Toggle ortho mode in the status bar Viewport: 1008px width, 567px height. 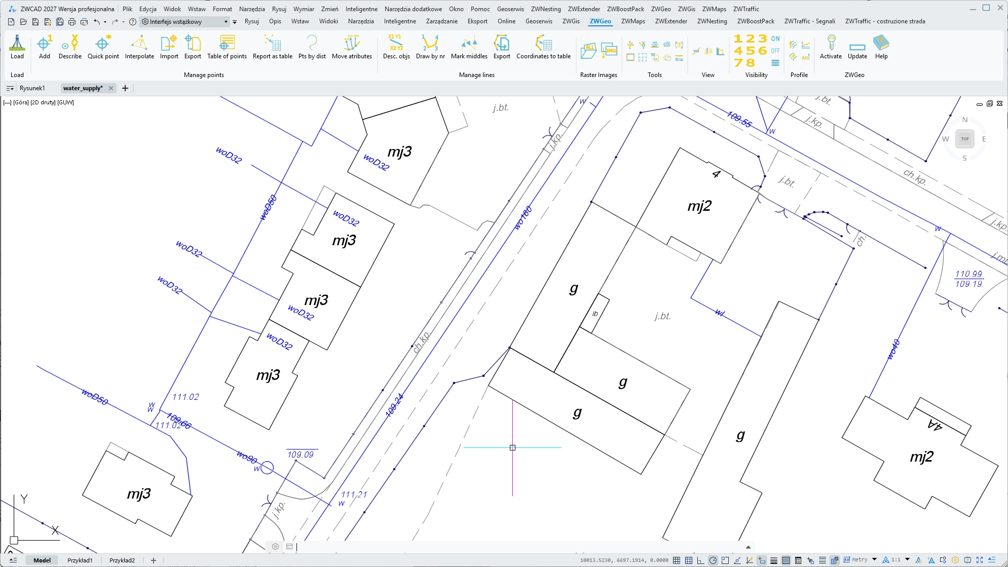coord(701,560)
